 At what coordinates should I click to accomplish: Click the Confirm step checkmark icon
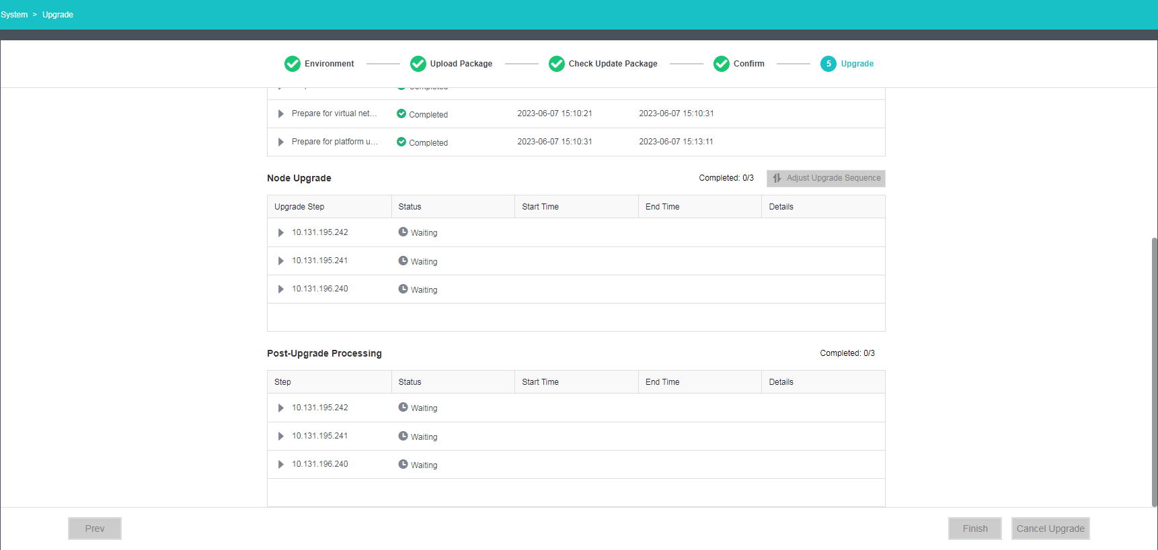click(x=722, y=64)
